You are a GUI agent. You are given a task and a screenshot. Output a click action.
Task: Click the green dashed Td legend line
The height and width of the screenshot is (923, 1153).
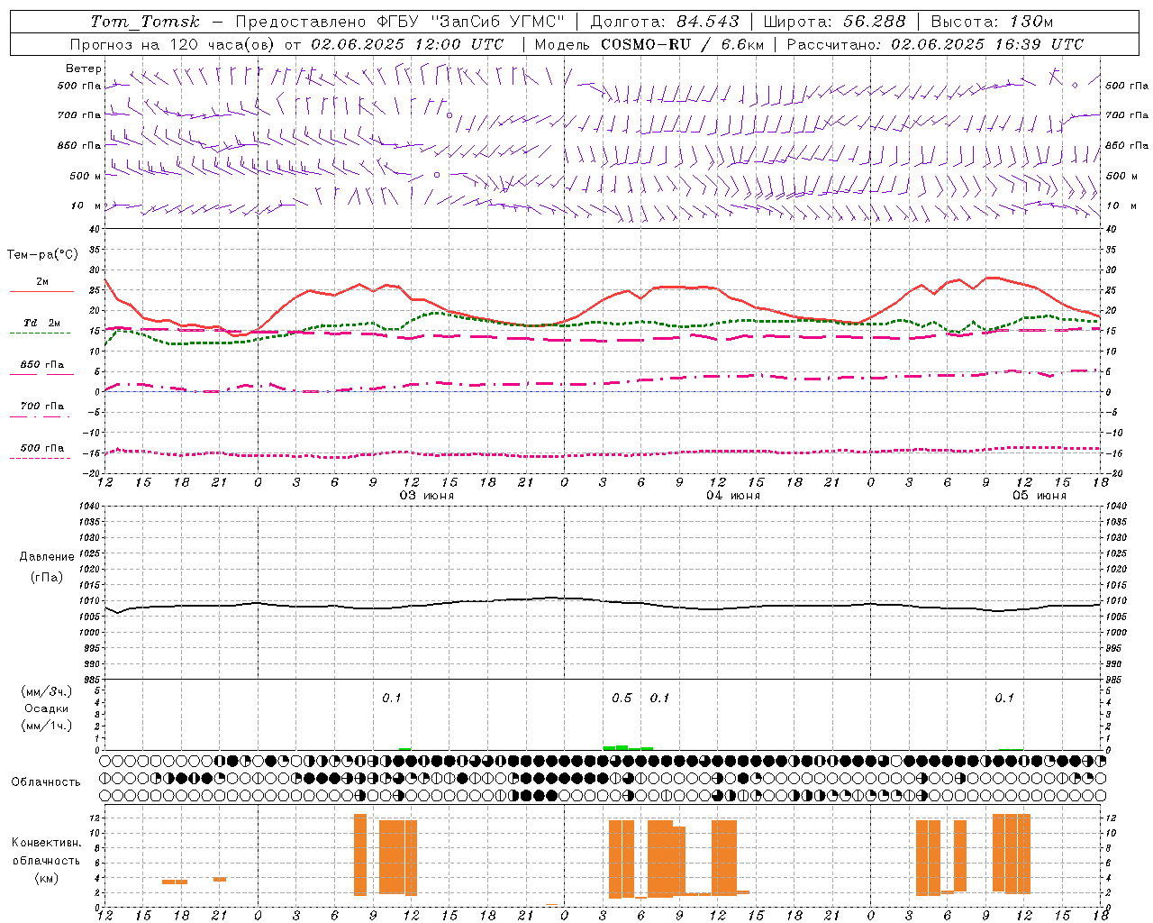(x=41, y=334)
